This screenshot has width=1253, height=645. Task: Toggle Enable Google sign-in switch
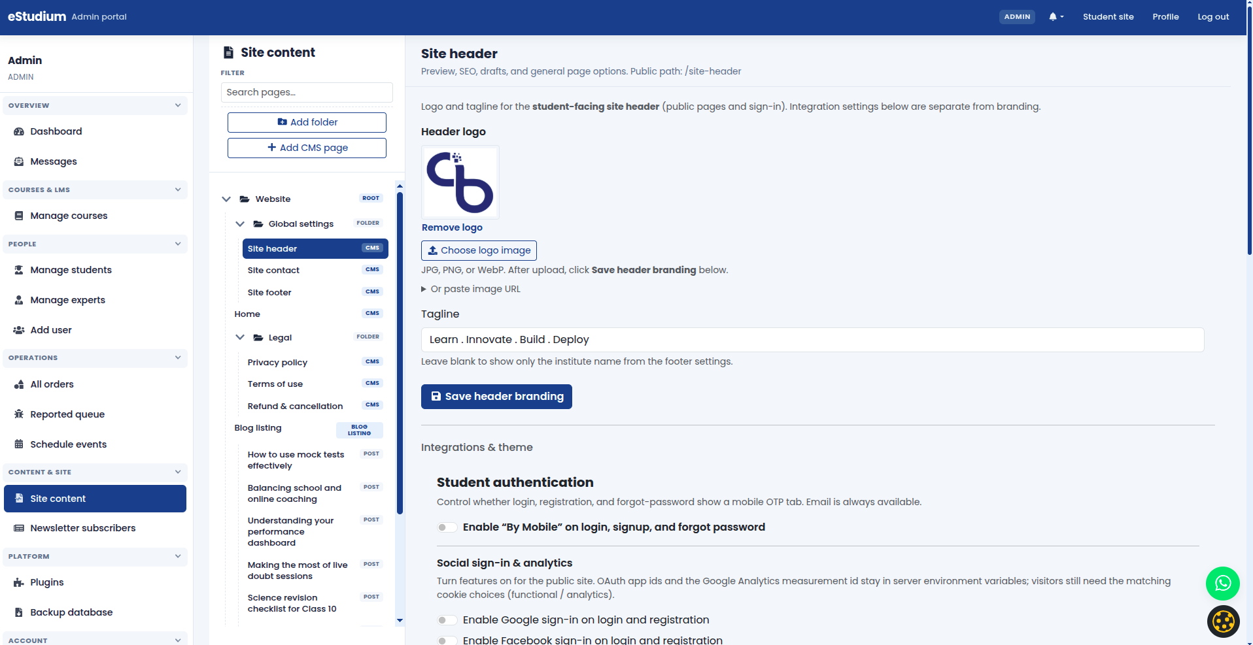tap(447, 620)
